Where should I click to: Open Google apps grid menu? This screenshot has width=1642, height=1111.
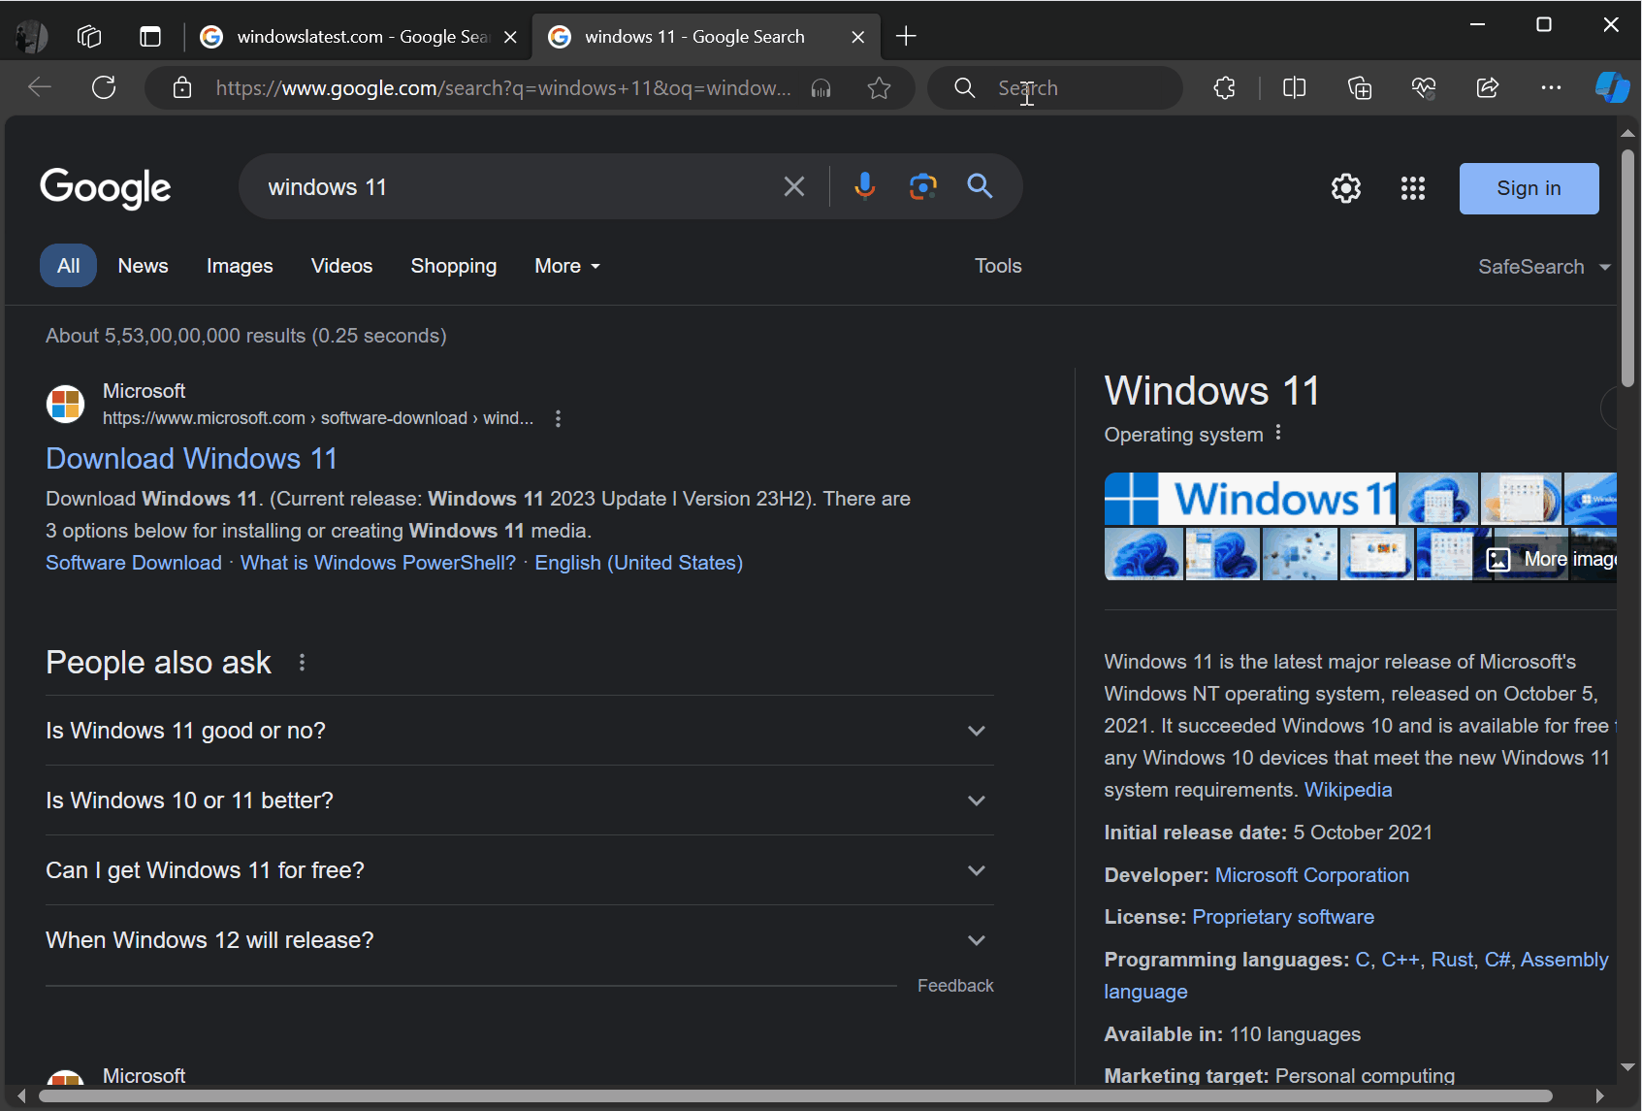1412,188
